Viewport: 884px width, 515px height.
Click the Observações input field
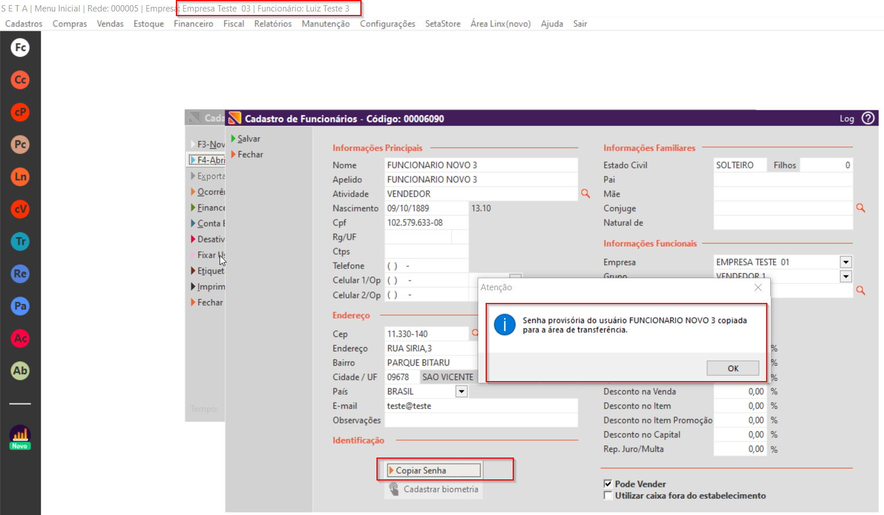point(481,420)
